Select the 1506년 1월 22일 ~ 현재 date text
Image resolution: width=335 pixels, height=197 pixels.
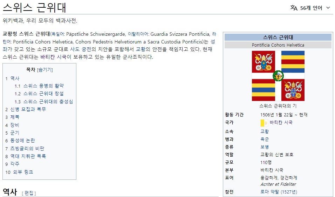point(284,115)
